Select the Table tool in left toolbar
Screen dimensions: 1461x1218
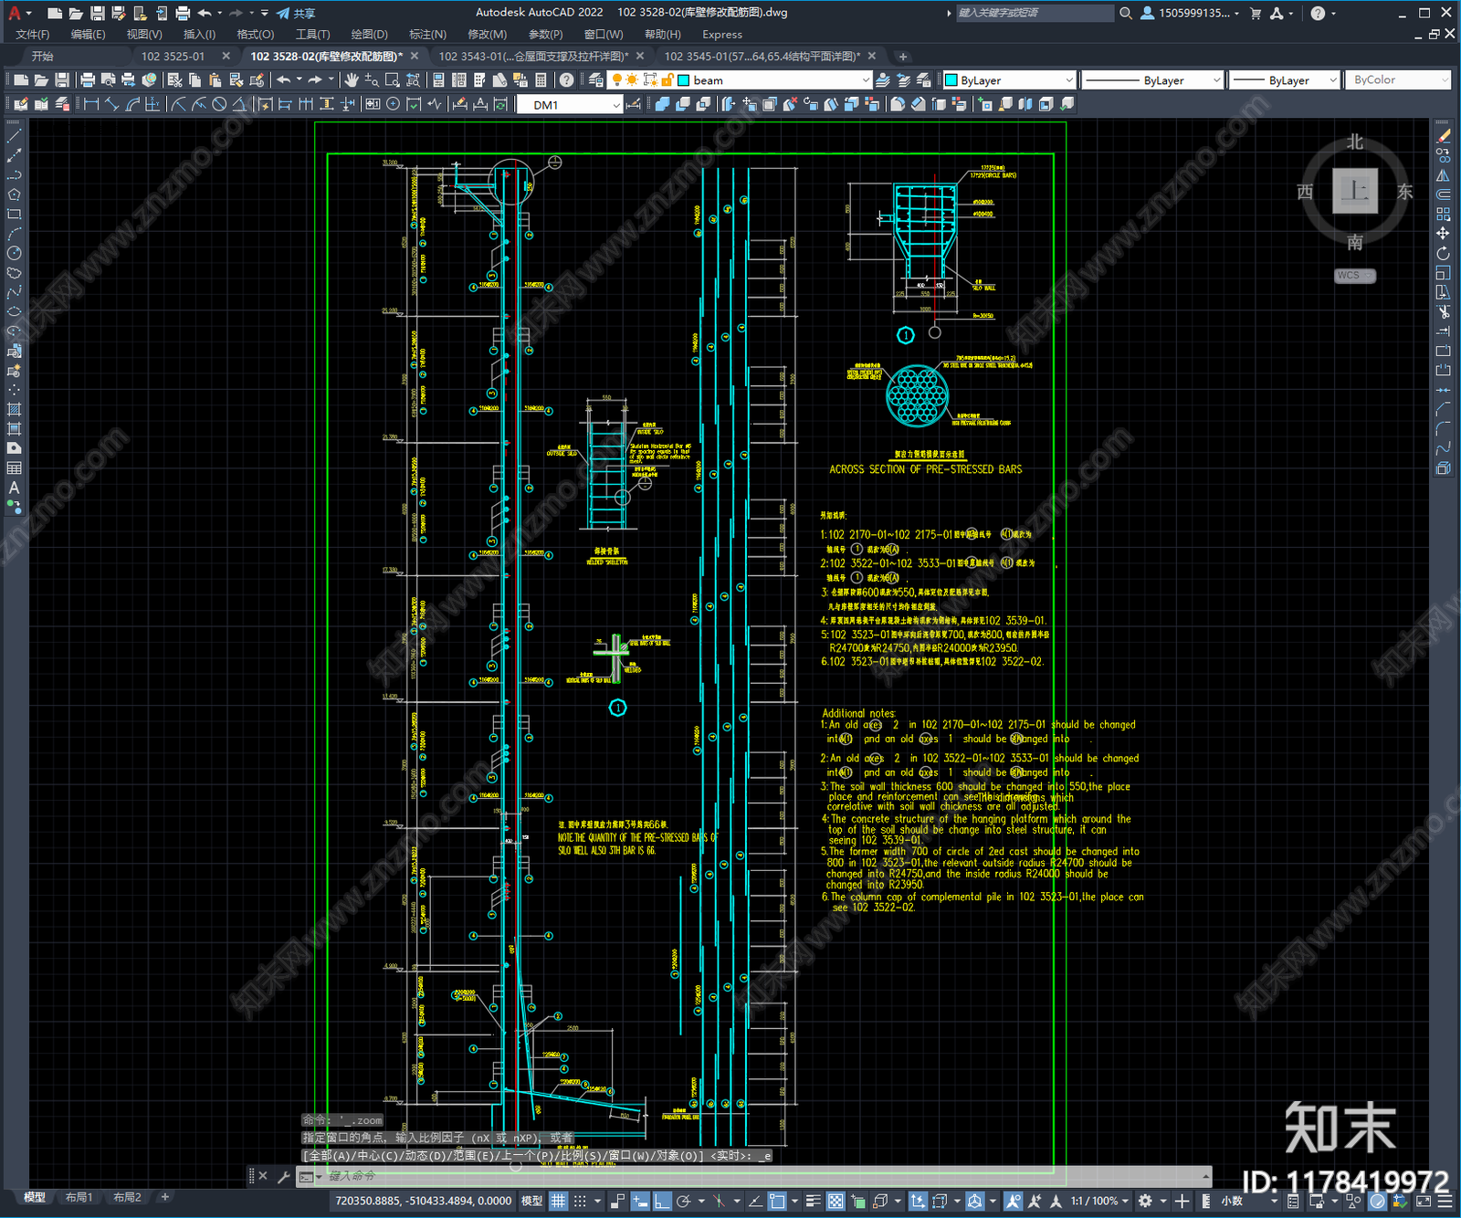[14, 468]
